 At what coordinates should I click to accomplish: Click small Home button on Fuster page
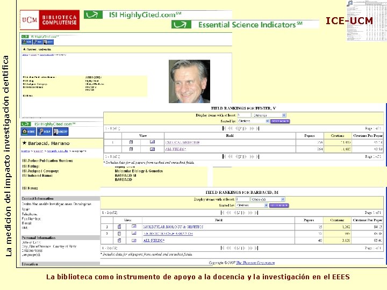[x=27, y=42]
